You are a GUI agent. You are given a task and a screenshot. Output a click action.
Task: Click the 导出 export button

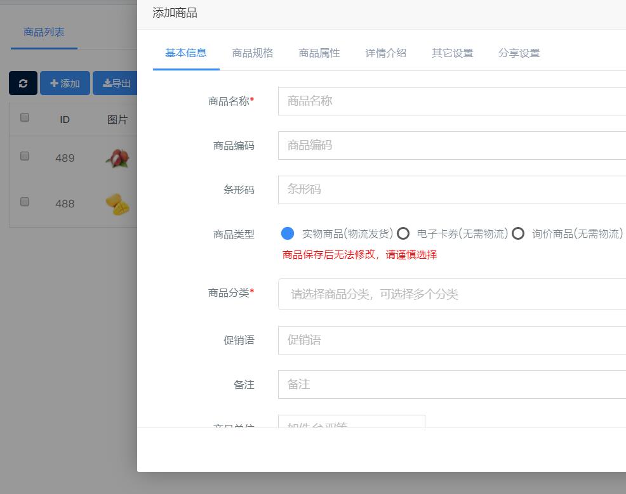[x=115, y=83]
